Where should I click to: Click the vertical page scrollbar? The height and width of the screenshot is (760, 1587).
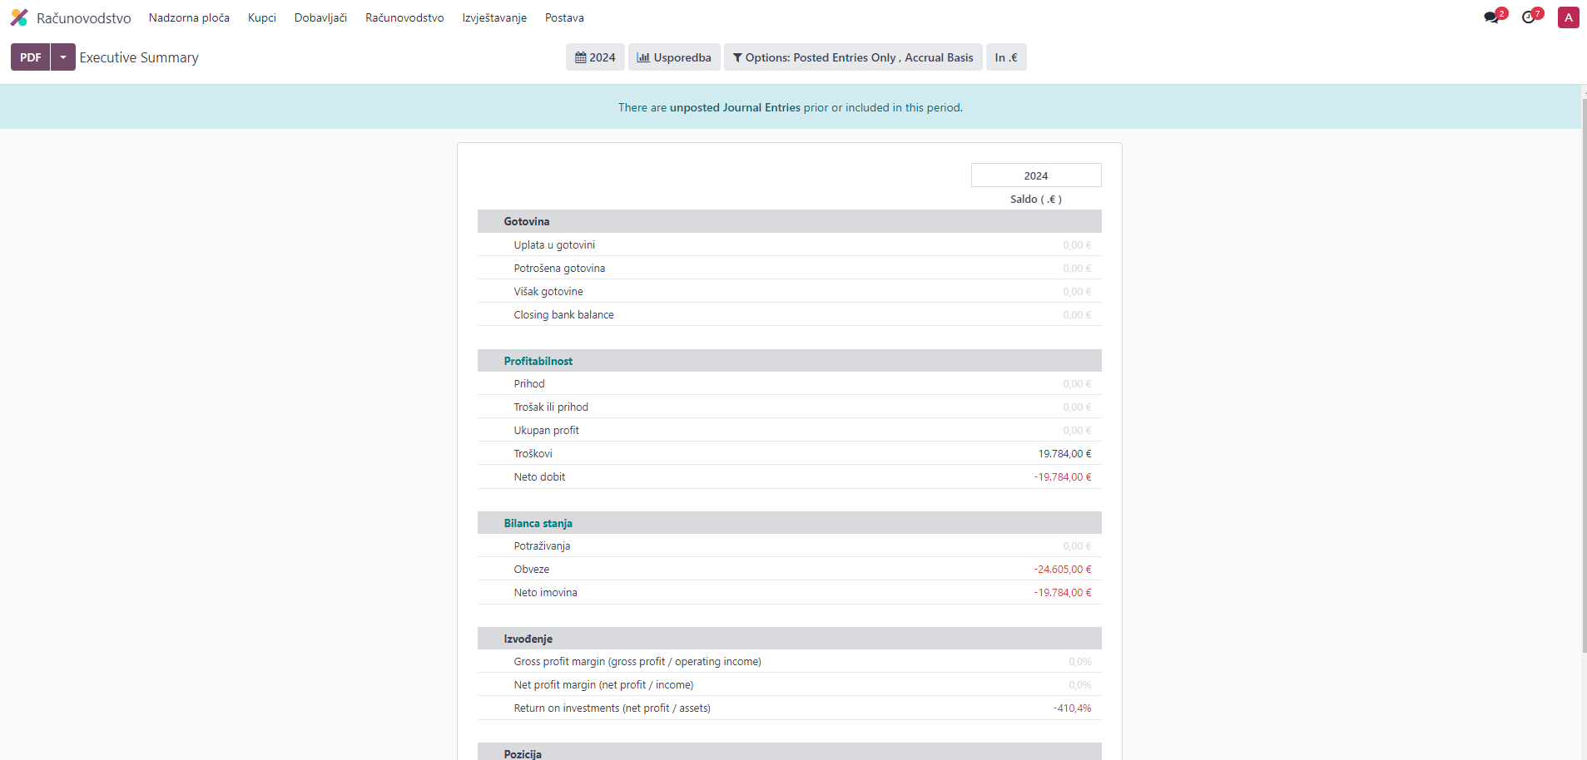1584,374
